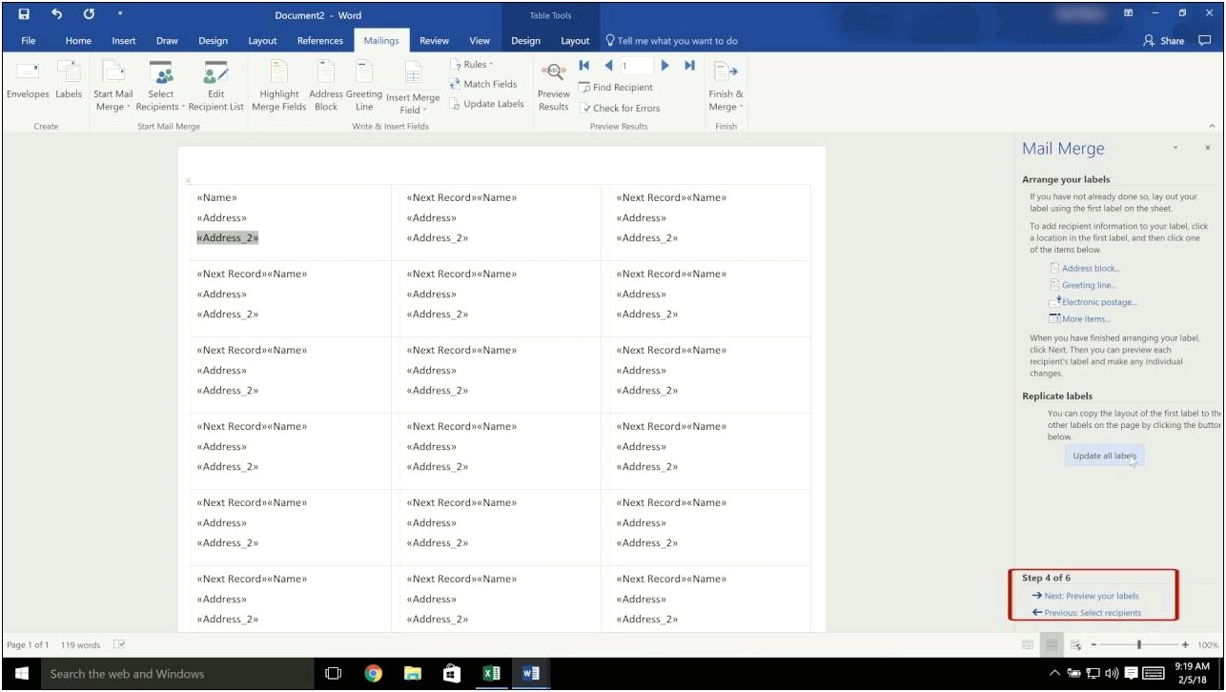
Task: Click Find Recipient
Action: (x=616, y=87)
